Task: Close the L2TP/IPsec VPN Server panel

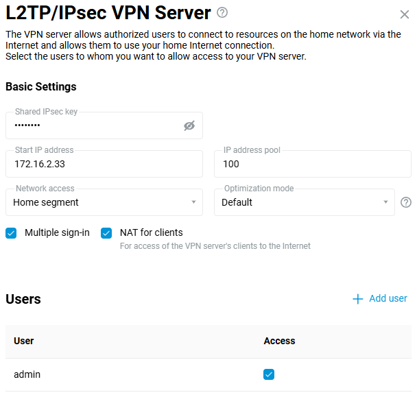Action: (404, 14)
